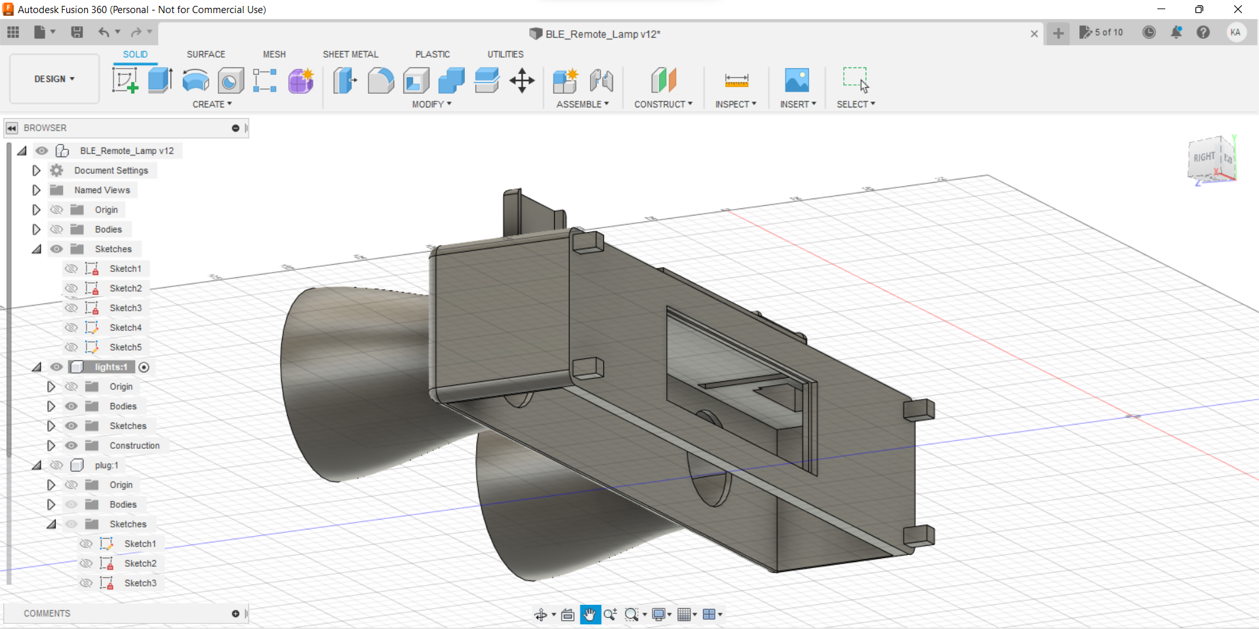Open the Measure tool under Inspect
Viewport: 1259px width, 629px height.
pos(736,80)
